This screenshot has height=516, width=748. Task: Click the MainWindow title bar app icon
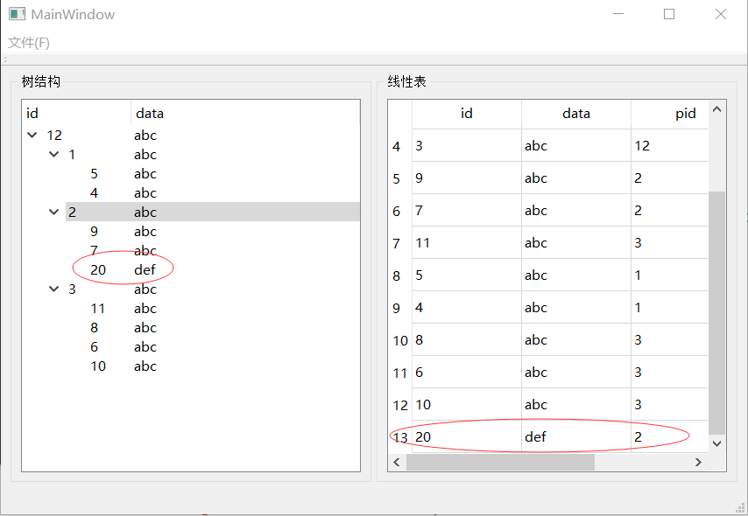coord(17,14)
